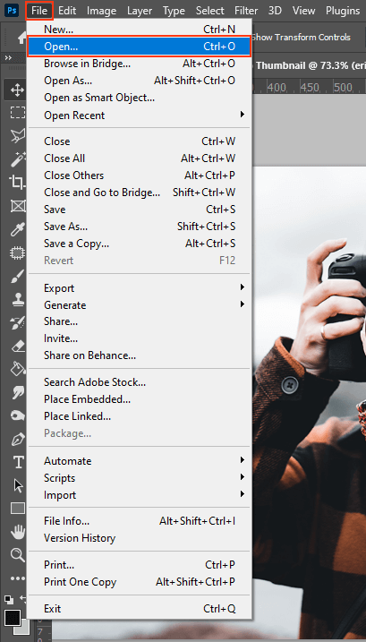
Task: Choose Close All menu entry
Action: click(x=140, y=158)
